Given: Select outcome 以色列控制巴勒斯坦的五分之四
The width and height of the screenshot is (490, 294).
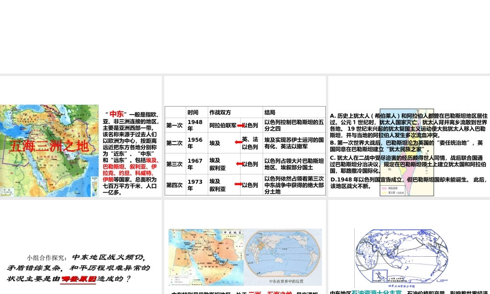Looking at the screenshot, I should pos(294,125).
